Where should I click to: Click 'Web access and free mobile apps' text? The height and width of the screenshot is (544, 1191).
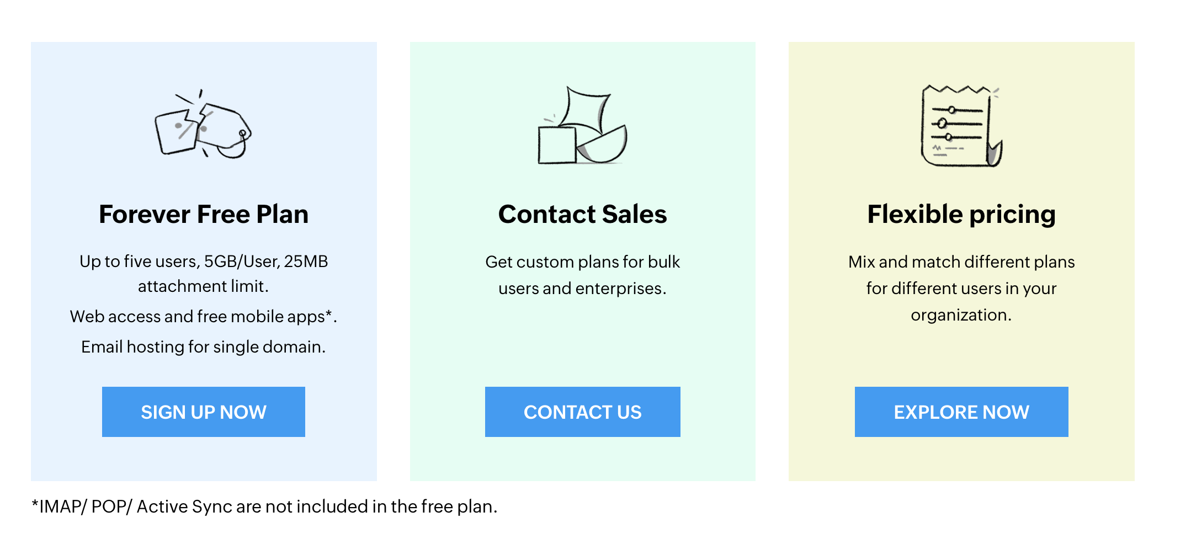tap(204, 316)
